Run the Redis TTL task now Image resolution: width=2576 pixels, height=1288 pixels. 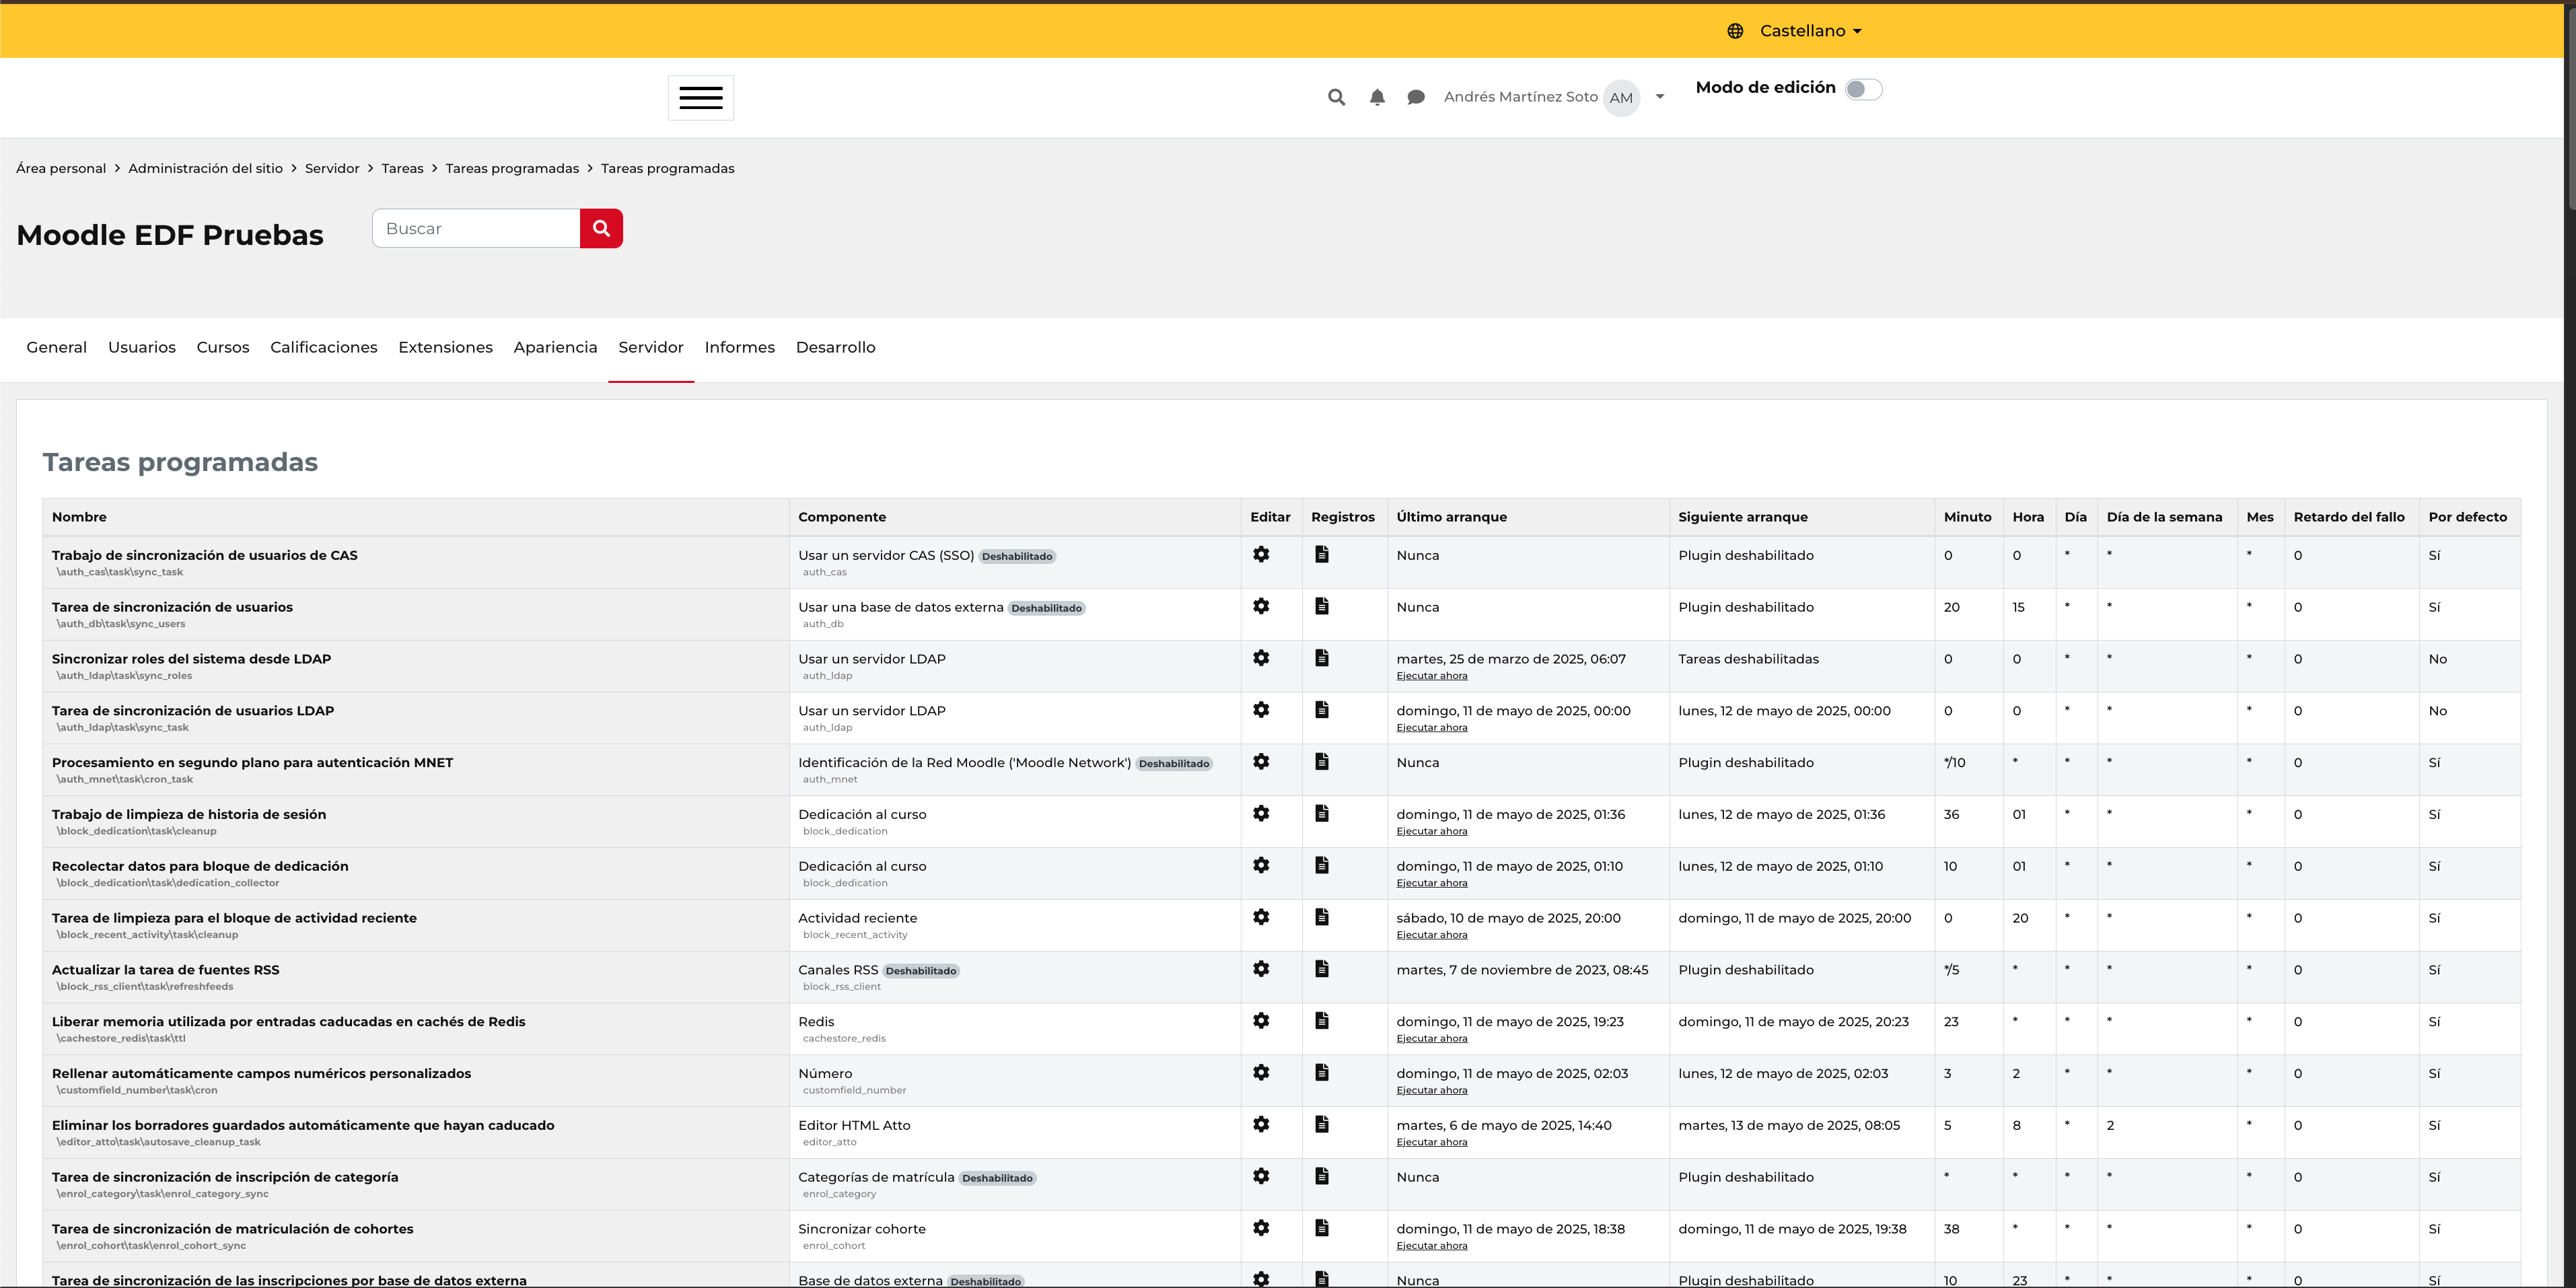tap(1432, 1039)
